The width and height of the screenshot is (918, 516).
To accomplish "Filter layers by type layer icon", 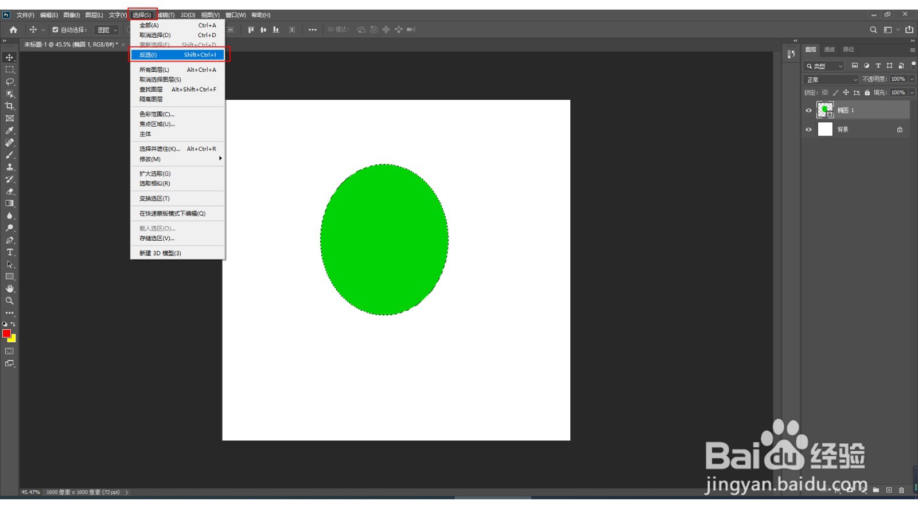I will click(878, 65).
